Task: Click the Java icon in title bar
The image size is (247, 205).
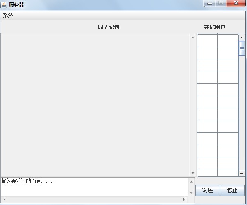Action: coord(4,5)
